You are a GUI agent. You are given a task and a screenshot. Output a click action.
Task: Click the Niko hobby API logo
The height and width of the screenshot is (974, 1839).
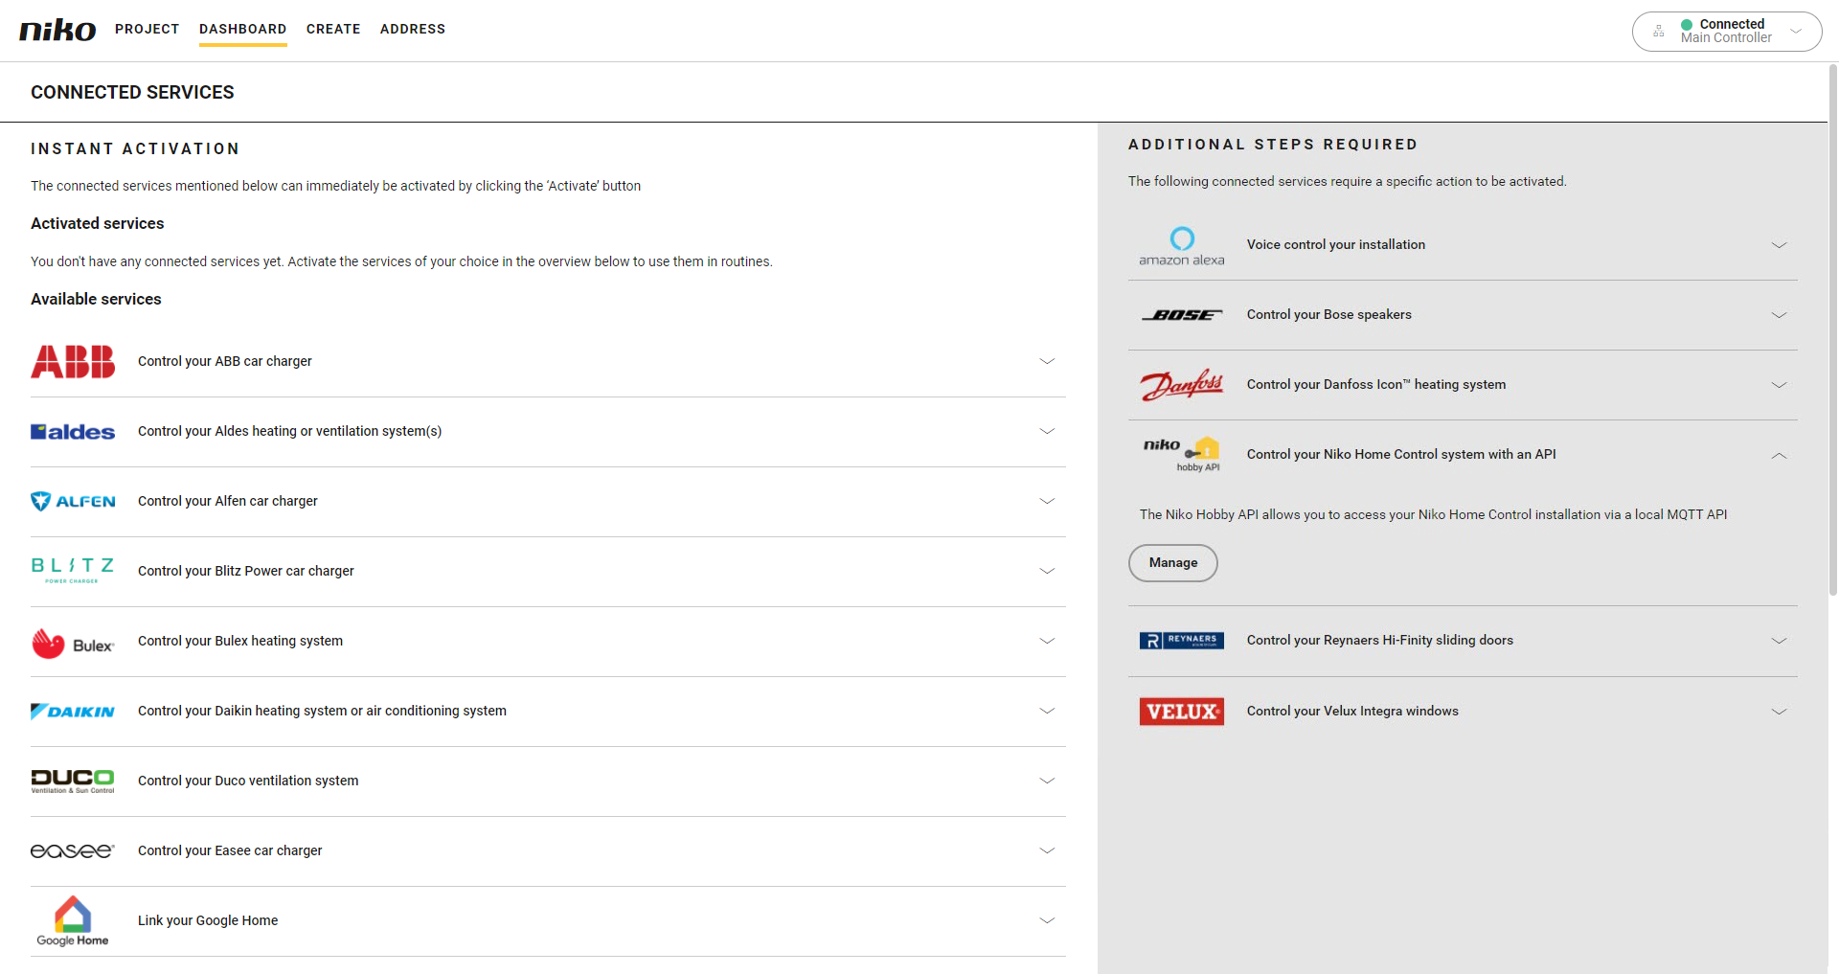[x=1182, y=455]
